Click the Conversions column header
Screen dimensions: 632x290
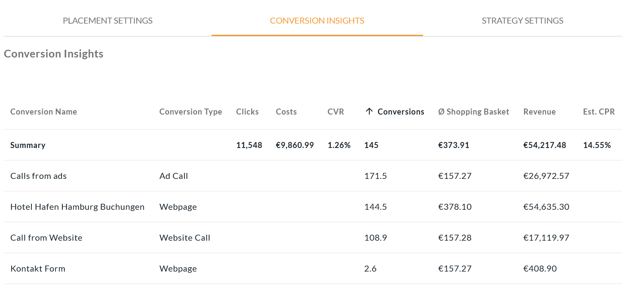pos(401,112)
